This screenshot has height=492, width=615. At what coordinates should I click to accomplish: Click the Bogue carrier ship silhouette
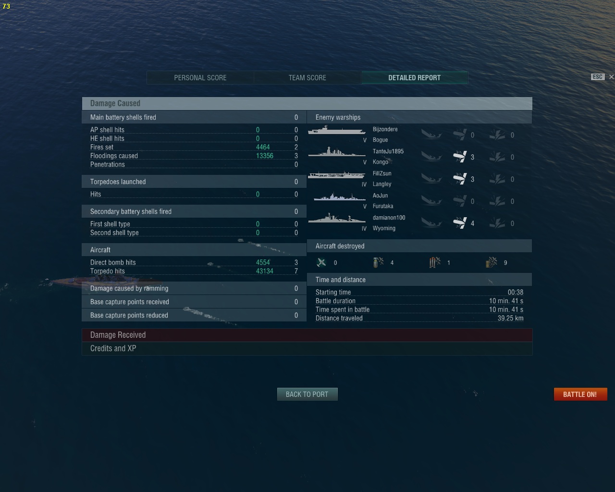tap(336, 130)
